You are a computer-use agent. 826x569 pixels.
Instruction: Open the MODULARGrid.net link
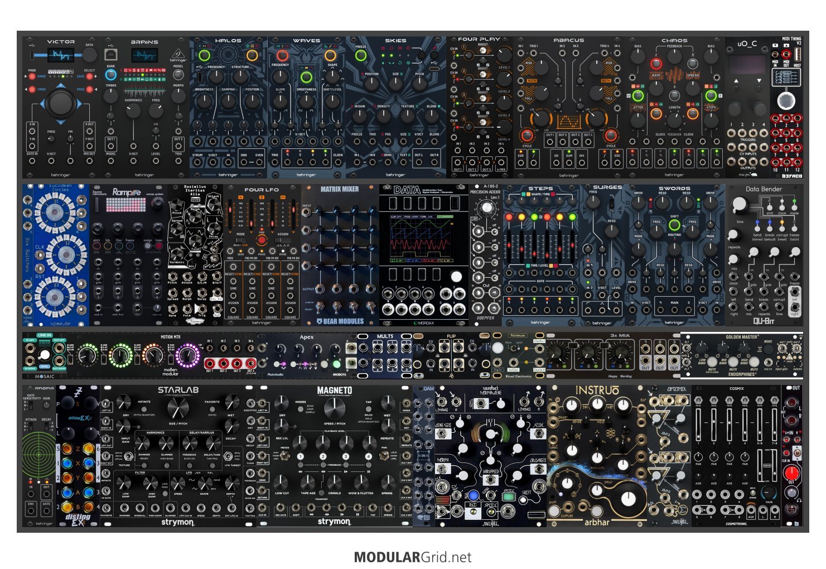click(x=412, y=557)
